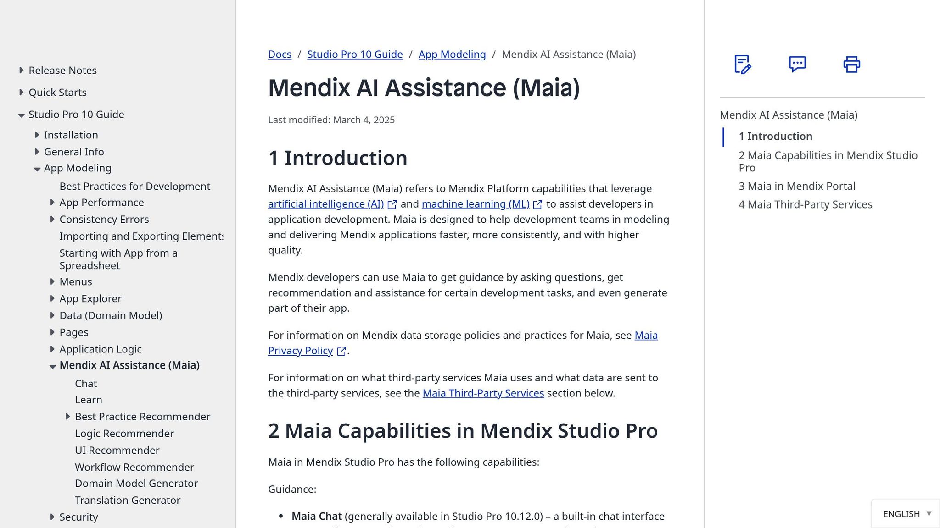Image resolution: width=940 pixels, height=528 pixels.
Task: Open the Translation Generator page
Action: 128,500
